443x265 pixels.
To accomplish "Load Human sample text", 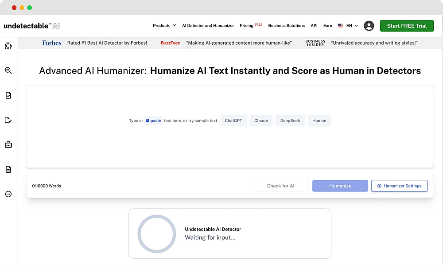I will 319,121.
